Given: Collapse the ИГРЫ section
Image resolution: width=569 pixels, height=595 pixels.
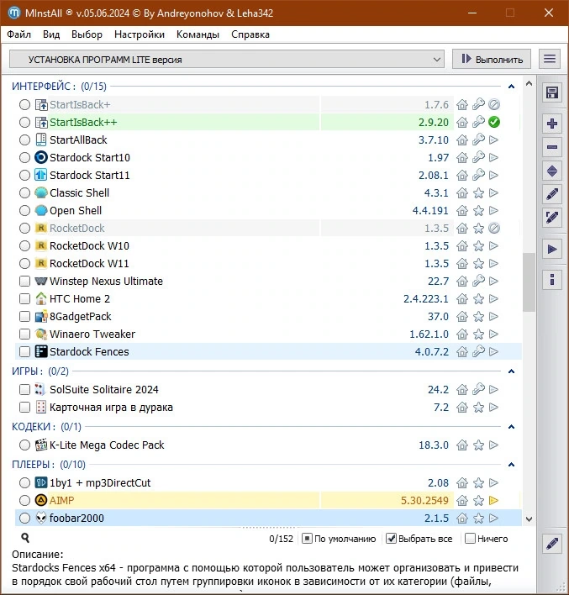Looking at the screenshot, I should pos(511,371).
